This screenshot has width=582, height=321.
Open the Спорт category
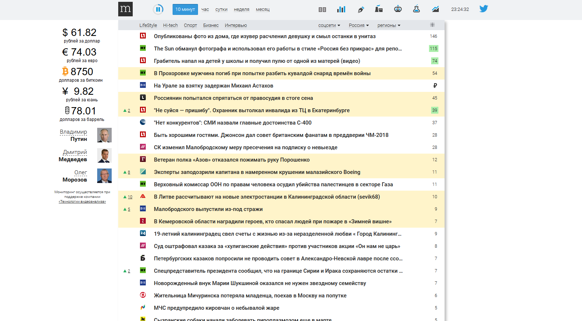coord(190,25)
